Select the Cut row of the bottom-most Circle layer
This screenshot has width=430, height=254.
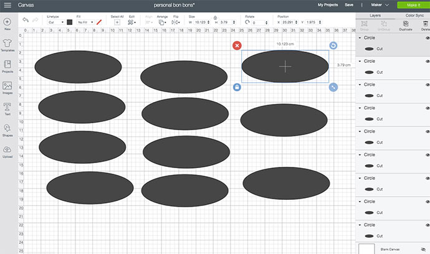tap(393, 236)
